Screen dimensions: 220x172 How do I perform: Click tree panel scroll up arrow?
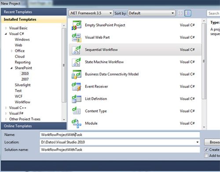click(64, 26)
